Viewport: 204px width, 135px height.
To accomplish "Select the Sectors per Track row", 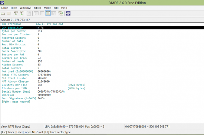I will pyautogui.click(x=102, y=58).
